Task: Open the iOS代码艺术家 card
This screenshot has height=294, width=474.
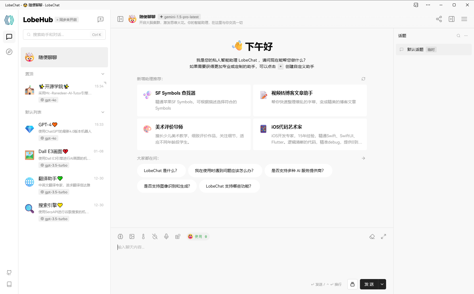Action: [310, 134]
